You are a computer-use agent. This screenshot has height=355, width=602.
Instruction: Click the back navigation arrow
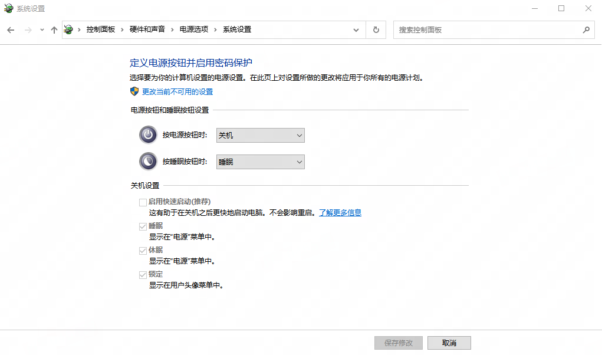[11, 29]
